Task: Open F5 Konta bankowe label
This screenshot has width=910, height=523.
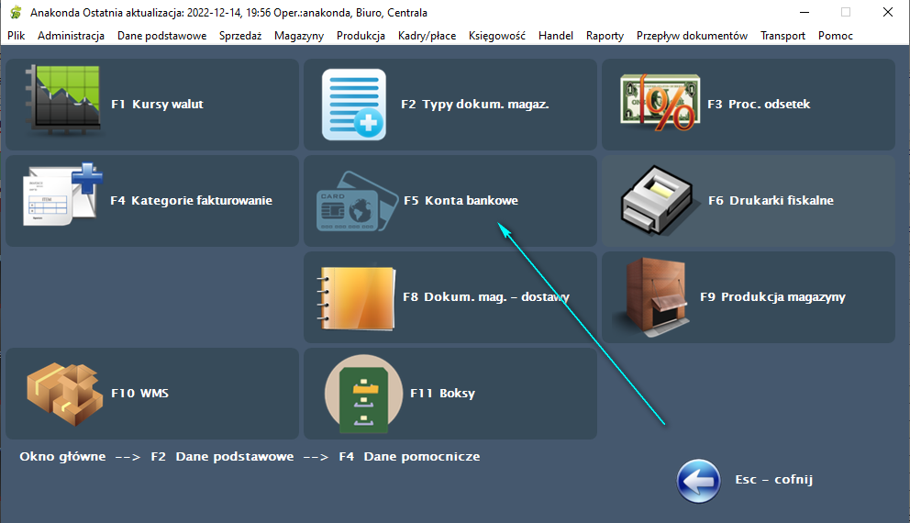Action: tap(461, 201)
